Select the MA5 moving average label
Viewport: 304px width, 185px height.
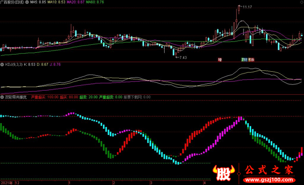(x=38, y=2)
